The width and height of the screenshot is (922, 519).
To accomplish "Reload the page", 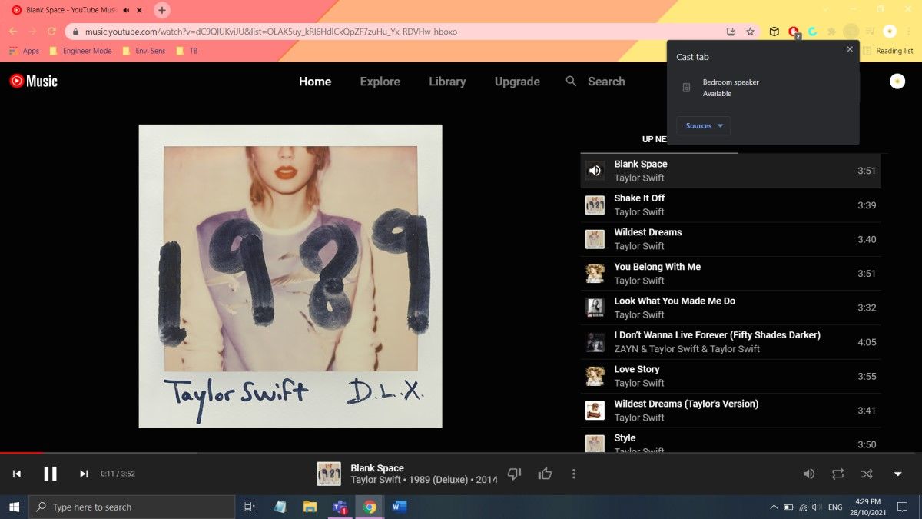I will [52, 32].
